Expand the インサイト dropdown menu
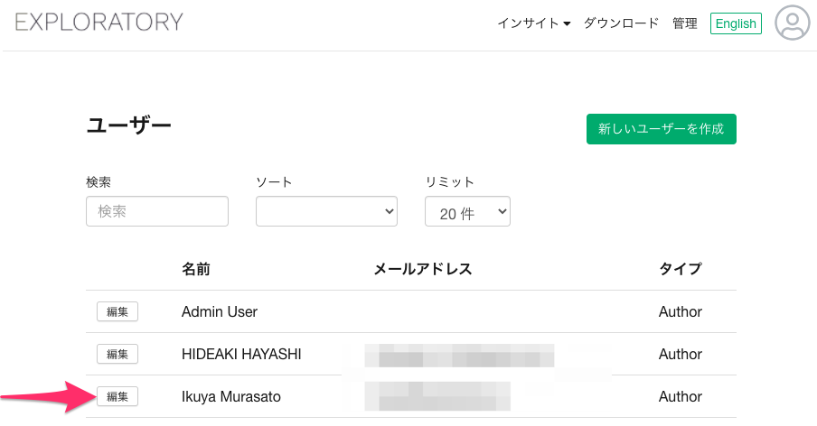 click(534, 23)
